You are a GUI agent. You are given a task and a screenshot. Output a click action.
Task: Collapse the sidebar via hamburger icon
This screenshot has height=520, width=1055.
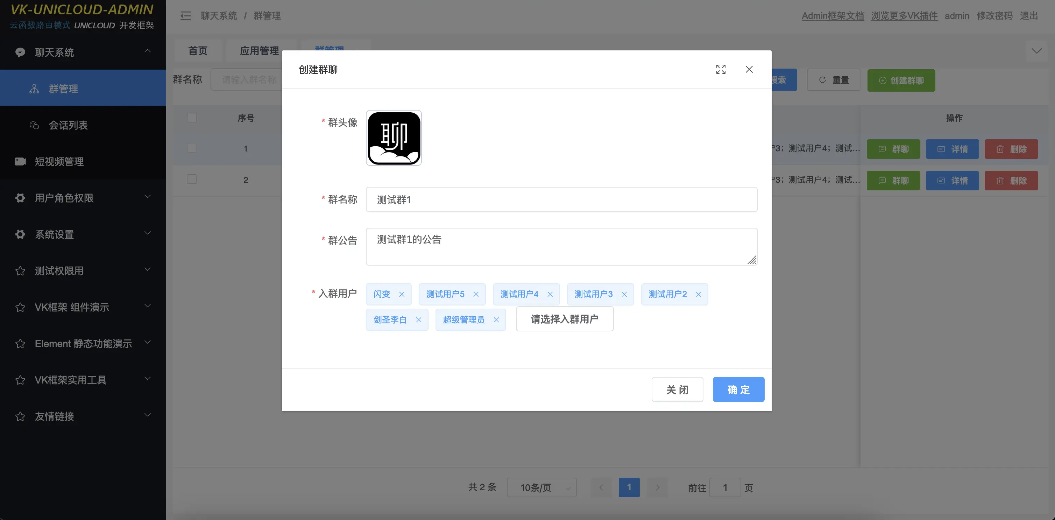coord(185,15)
